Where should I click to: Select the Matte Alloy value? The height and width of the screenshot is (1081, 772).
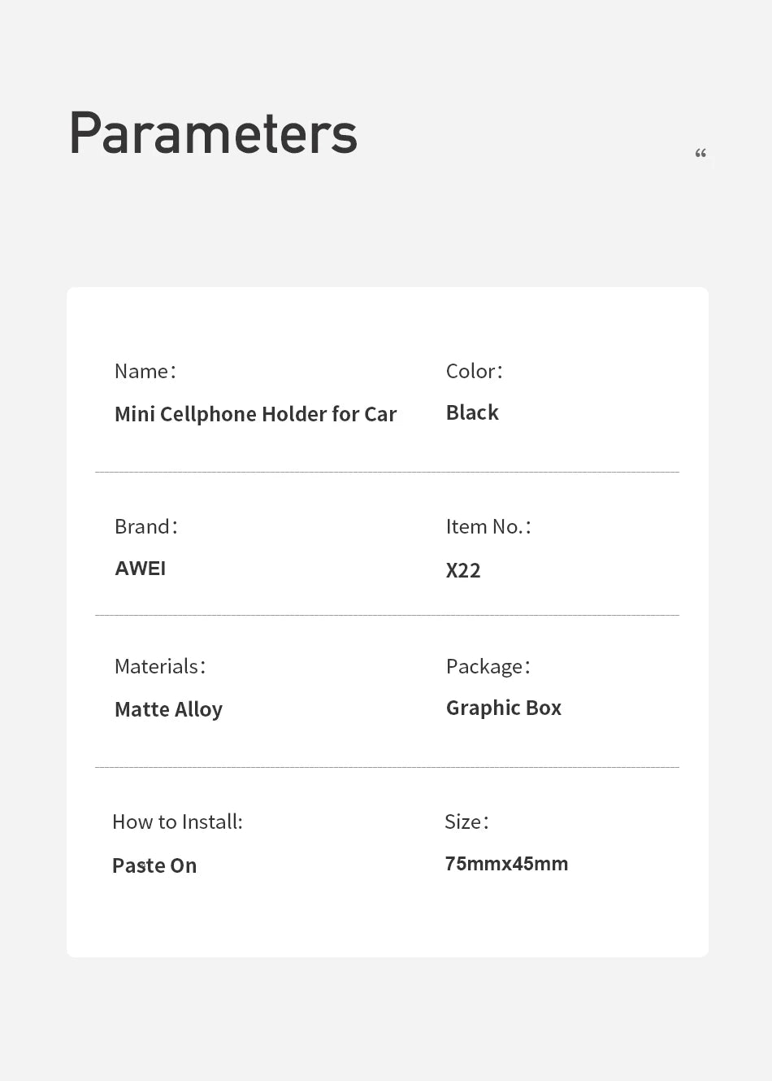point(168,709)
